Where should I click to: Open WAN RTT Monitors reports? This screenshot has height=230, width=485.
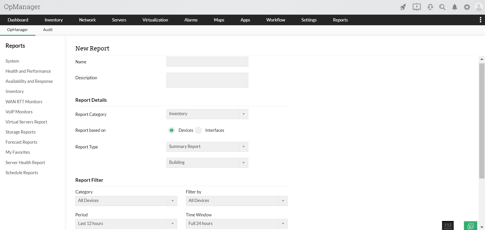tap(24, 102)
